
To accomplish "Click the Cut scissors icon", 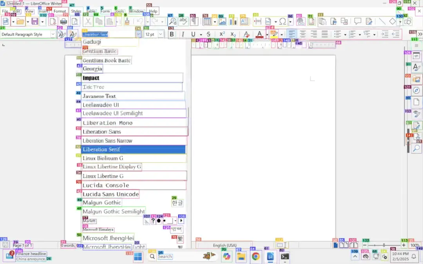I will click(x=88, y=21).
